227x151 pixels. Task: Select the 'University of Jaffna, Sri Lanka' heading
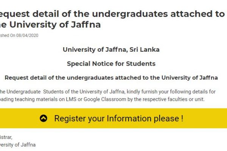(111, 49)
